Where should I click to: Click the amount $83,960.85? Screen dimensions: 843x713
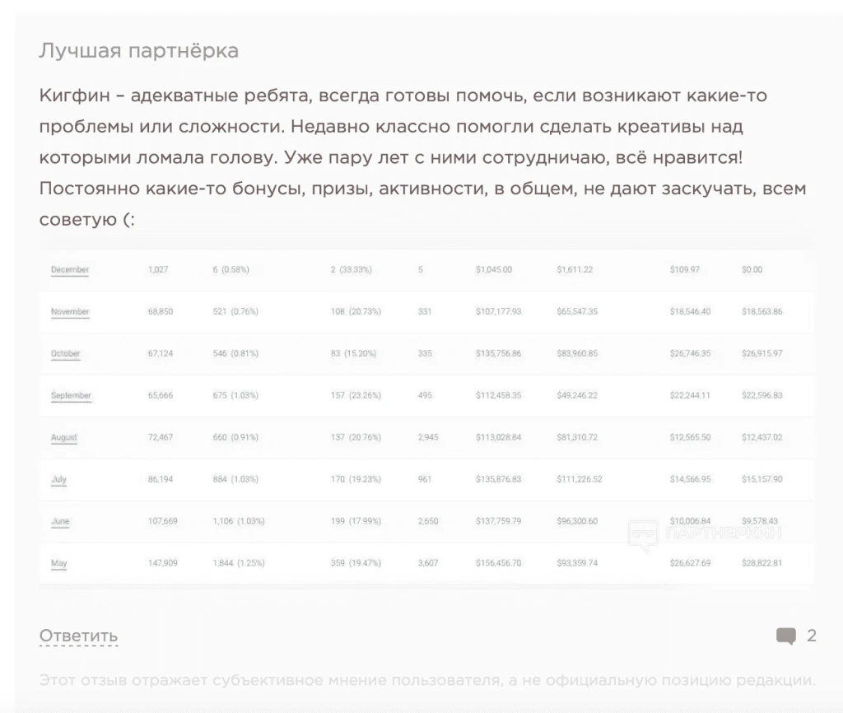click(577, 353)
